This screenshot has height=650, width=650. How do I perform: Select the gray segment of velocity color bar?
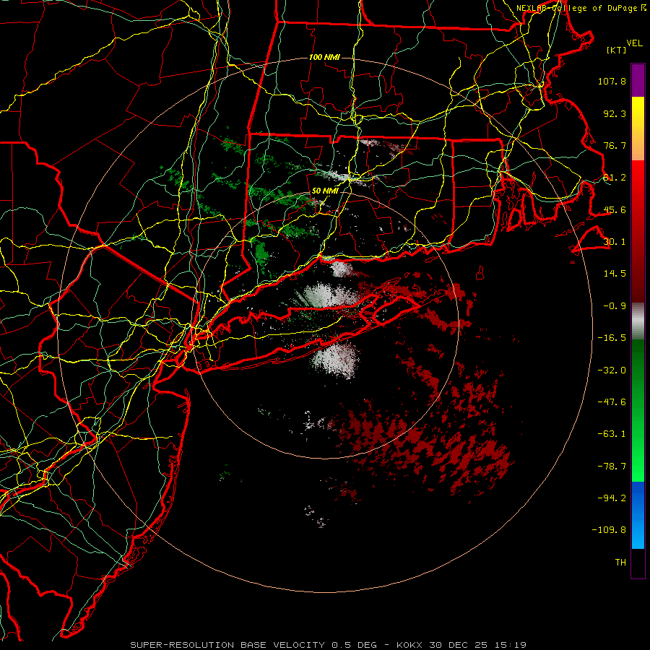click(638, 321)
